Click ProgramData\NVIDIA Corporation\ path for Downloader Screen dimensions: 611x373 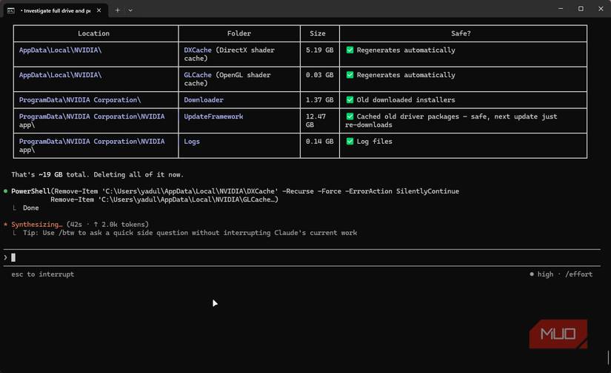pos(80,100)
